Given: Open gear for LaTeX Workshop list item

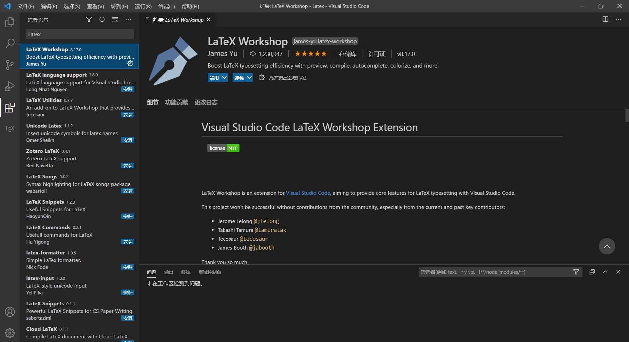Looking at the screenshot, I should (130, 63).
